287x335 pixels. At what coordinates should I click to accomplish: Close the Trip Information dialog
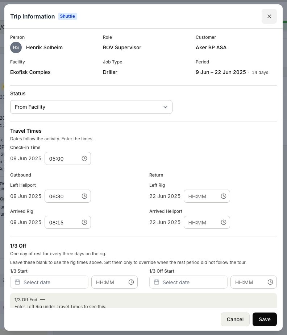pyautogui.click(x=269, y=16)
